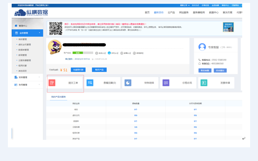
Task: Click expiring-soon count in 虚拟主机 row
Action: [x=195, y=115]
